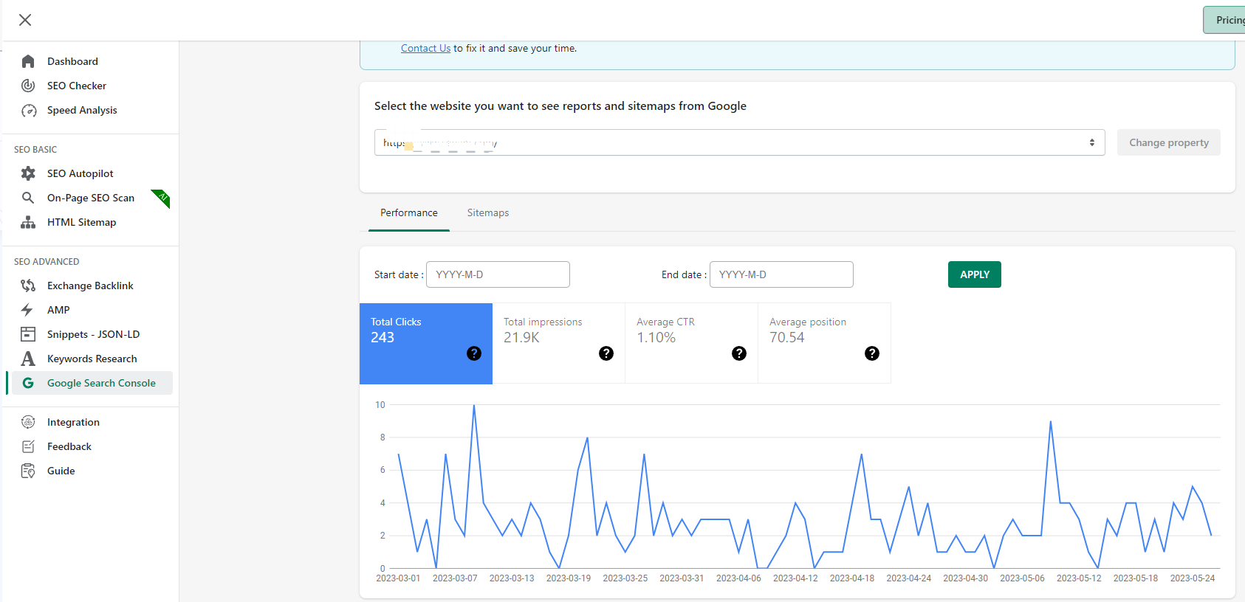Image resolution: width=1245 pixels, height=602 pixels.
Task: Select the Total impressions metric card
Action: [559, 343]
